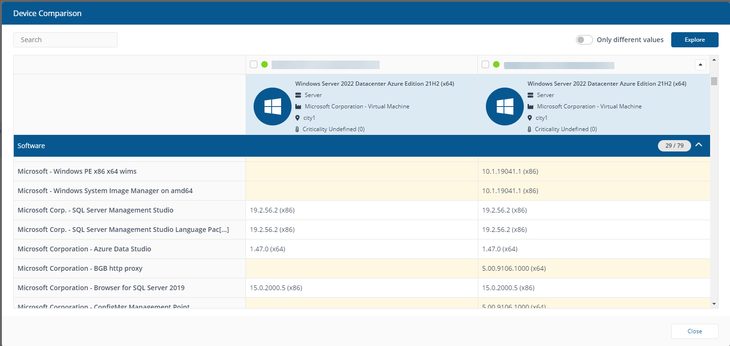This screenshot has width=730, height=346.
Task: Toggle Only different values switch
Action: click(584, 40)
